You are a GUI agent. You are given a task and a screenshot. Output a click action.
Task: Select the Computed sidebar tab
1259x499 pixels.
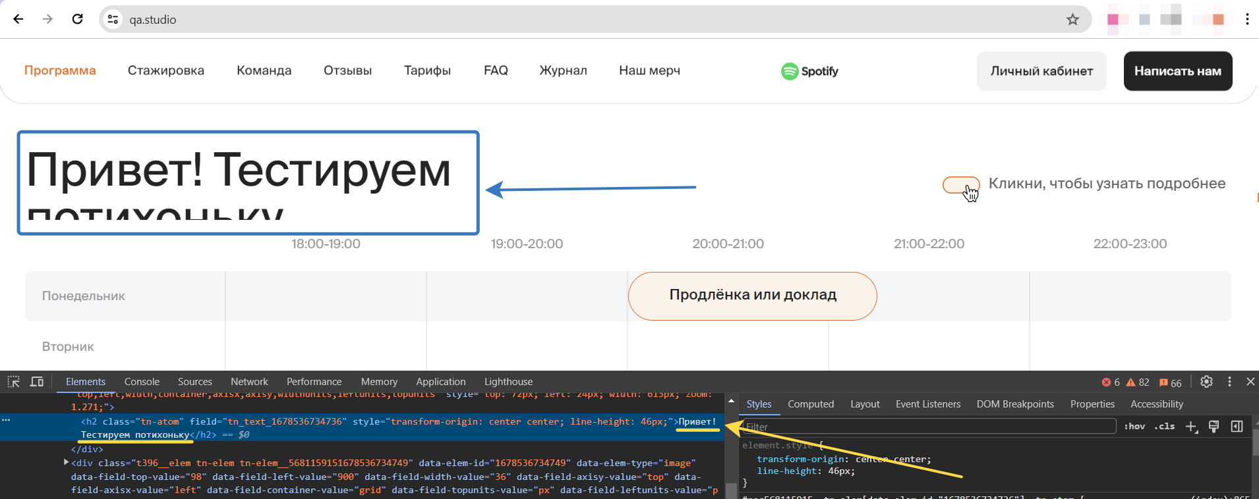[811, 404]
